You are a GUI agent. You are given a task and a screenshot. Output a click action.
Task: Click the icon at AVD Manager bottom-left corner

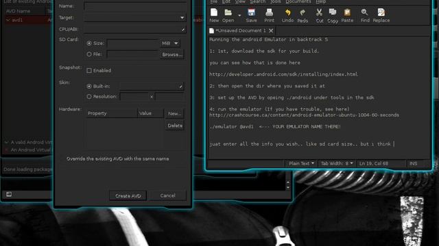[9, 194]
